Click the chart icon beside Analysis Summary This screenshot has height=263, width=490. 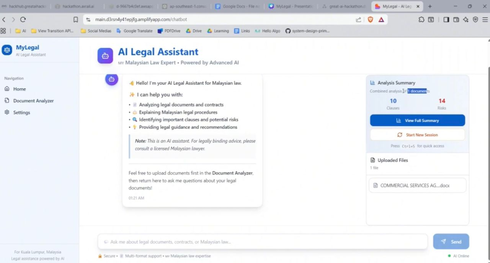tap(372, 82)
